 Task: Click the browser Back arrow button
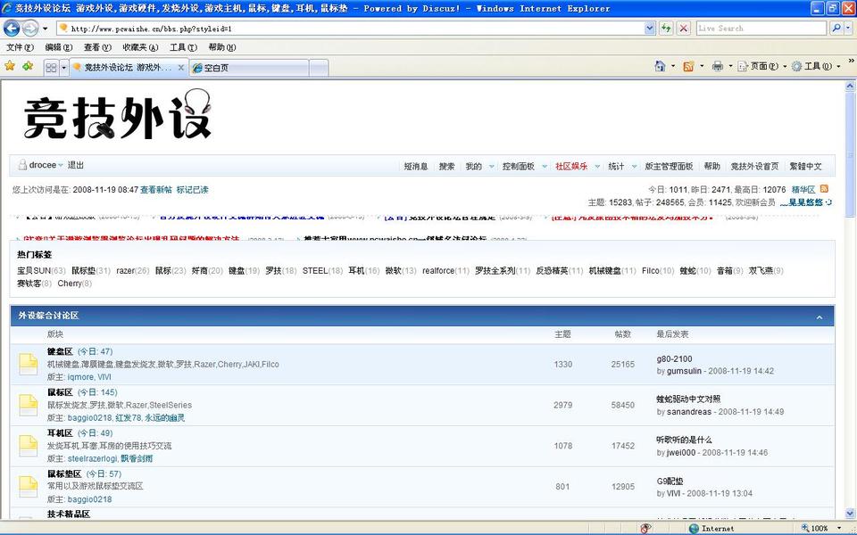tap(12, 28)
